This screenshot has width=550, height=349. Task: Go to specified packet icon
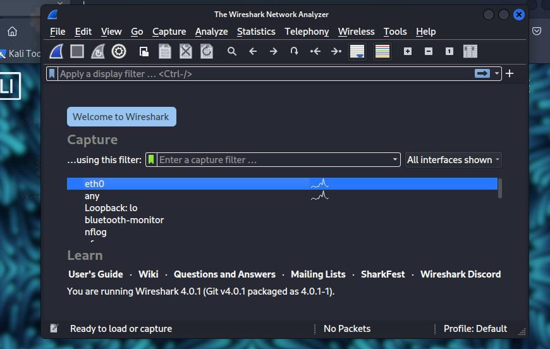click(295, 52)
